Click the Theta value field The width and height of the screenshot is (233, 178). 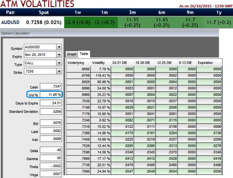[51, 167]
